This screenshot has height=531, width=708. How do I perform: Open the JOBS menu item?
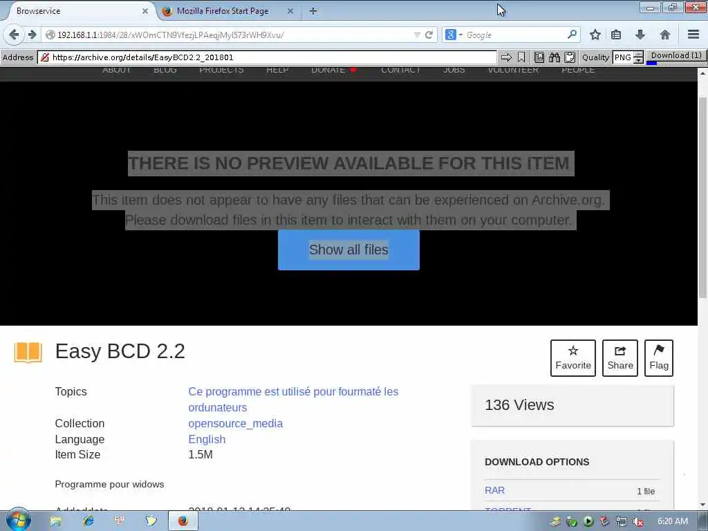pyautogui.click(x=454, y=70)
